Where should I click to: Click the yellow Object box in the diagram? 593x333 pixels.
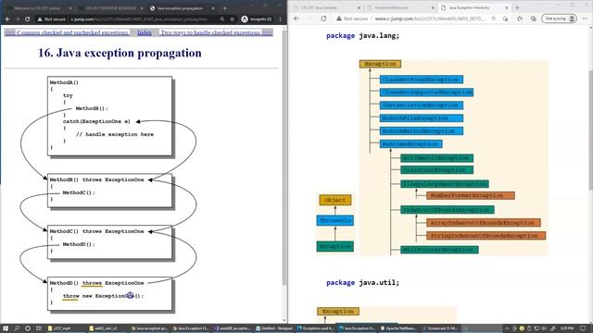[335, 200]
